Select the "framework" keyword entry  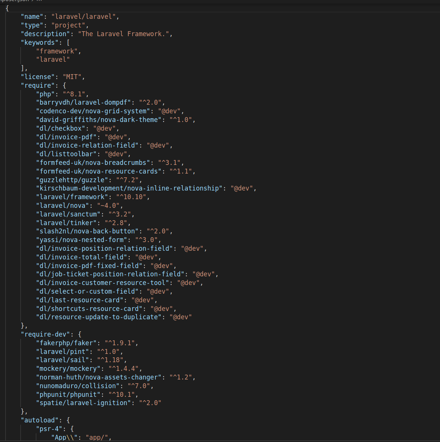pos(57,51)
